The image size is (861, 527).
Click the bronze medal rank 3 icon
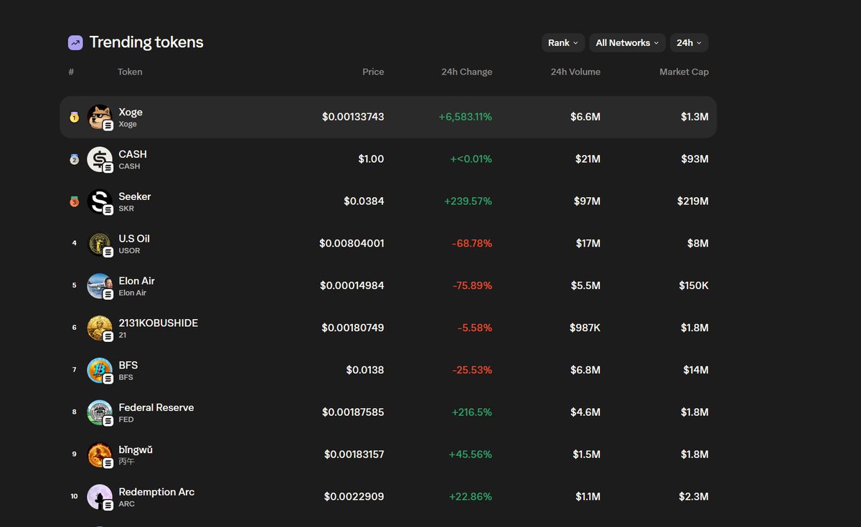click(x=74, y=201)
